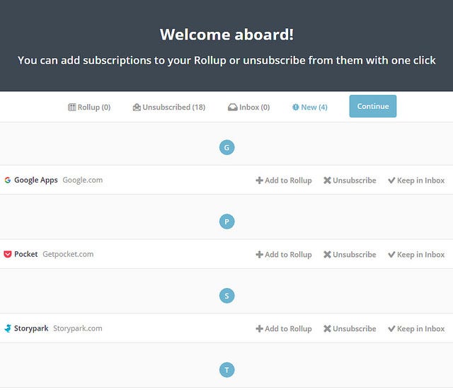Click the Google.com domain text

click(83, 180)
